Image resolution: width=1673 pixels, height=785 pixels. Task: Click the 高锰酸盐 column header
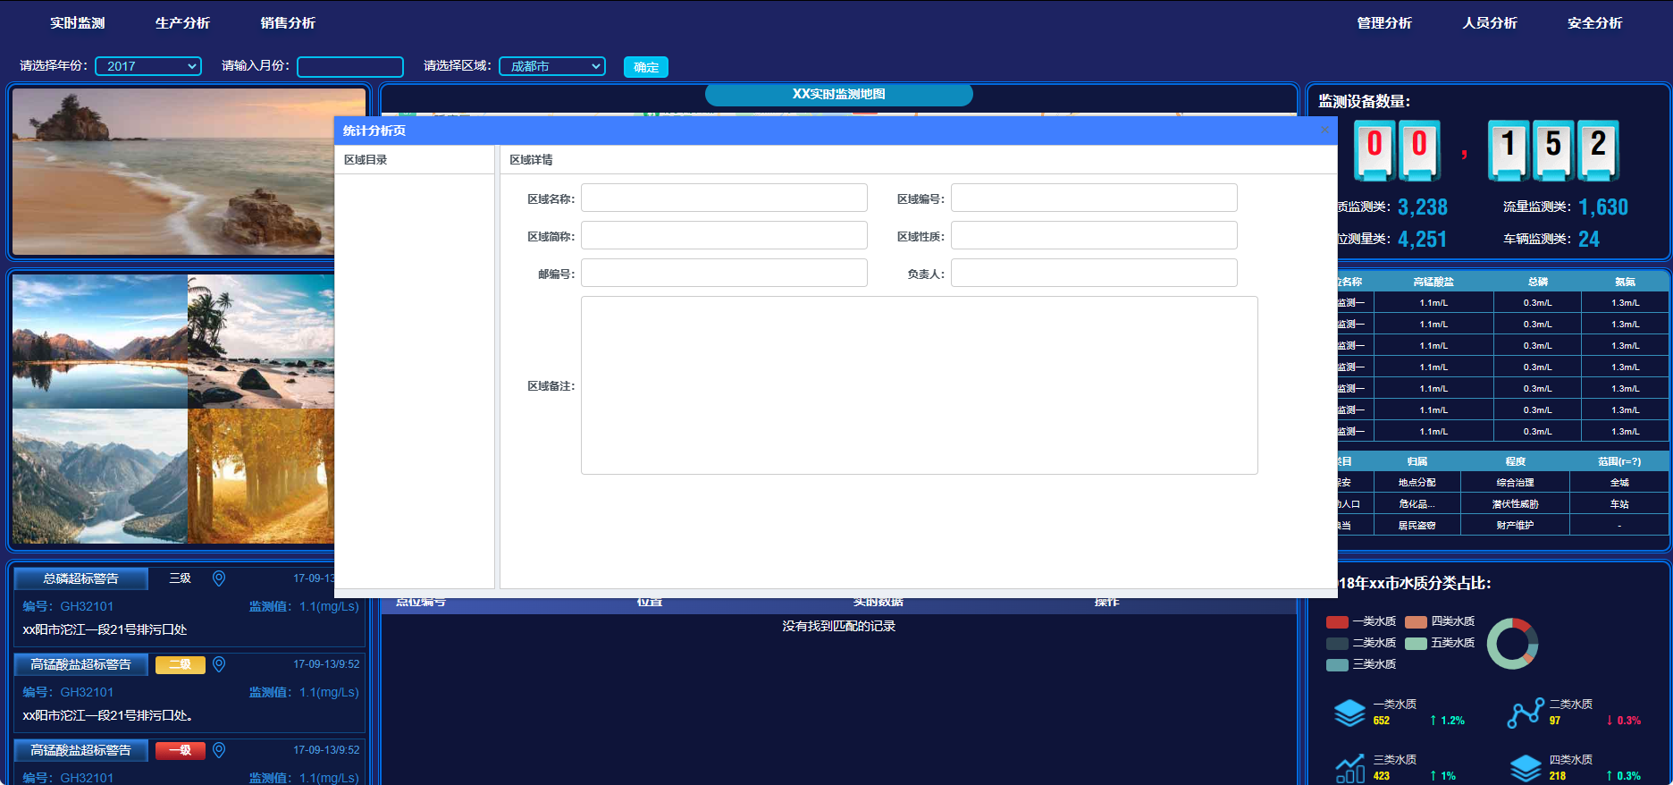pos(1433,282)
